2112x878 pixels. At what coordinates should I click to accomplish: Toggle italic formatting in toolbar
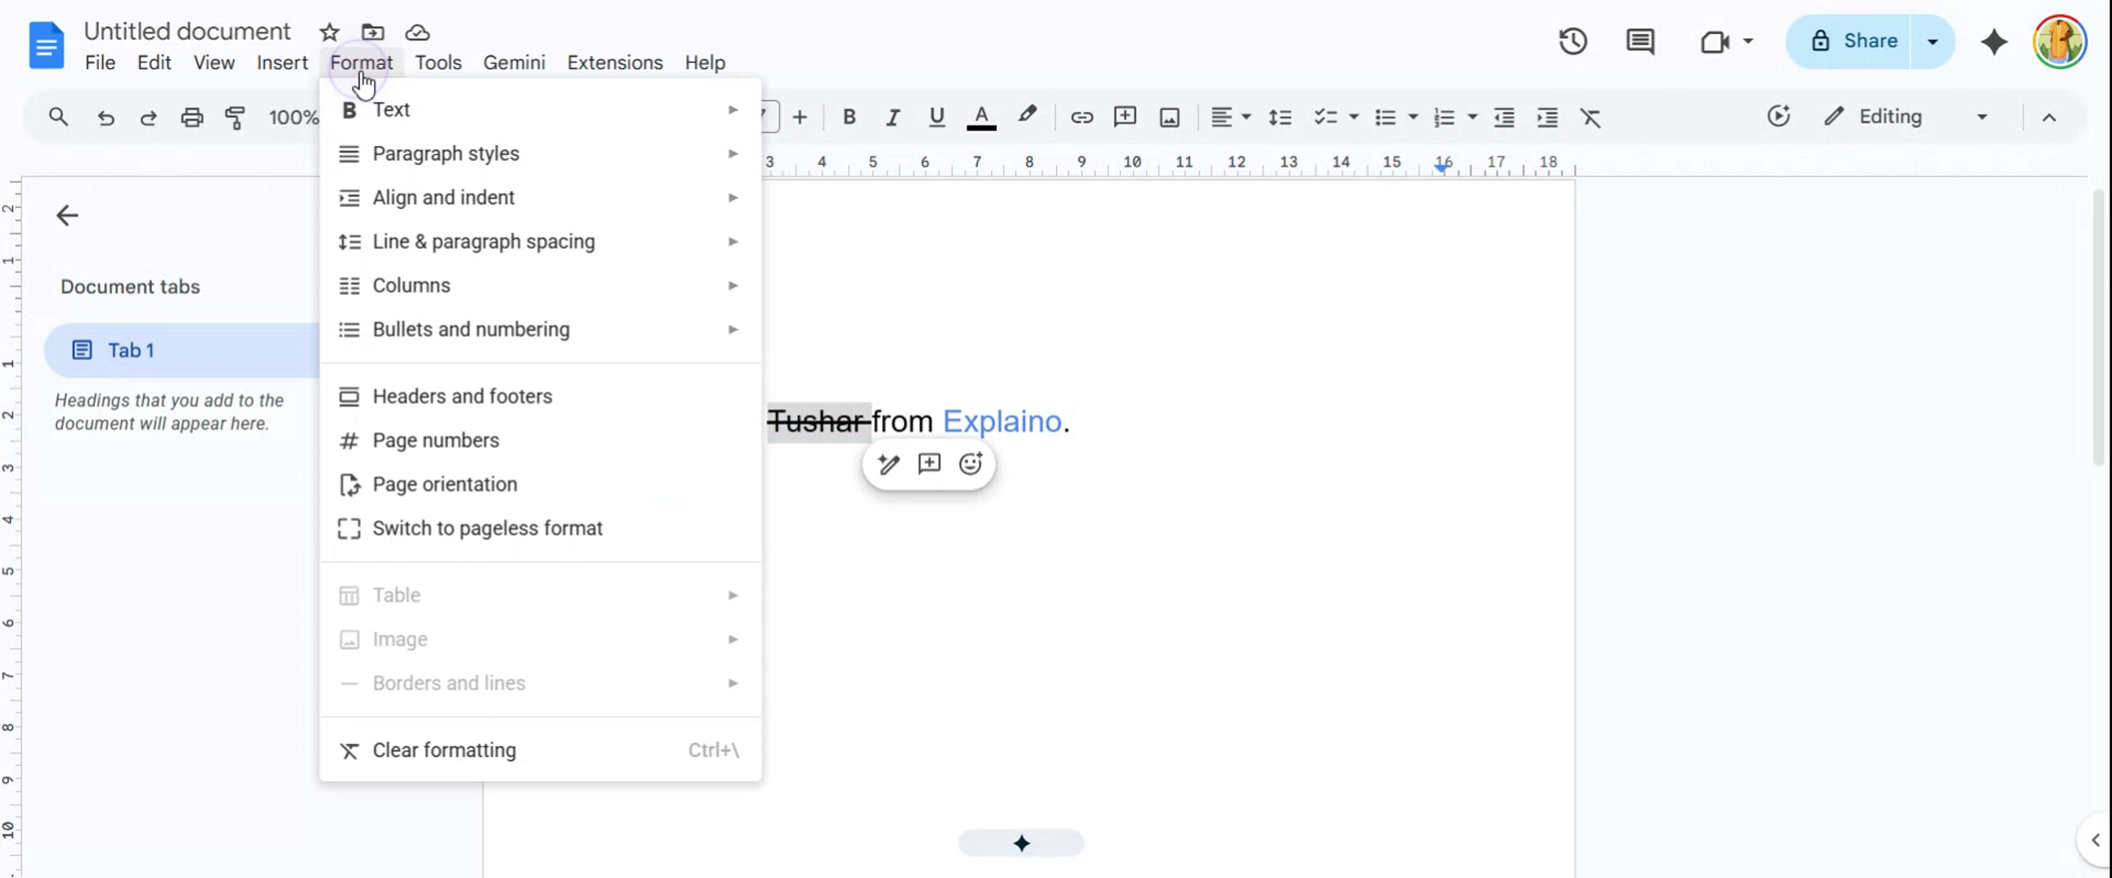(893, 117)
